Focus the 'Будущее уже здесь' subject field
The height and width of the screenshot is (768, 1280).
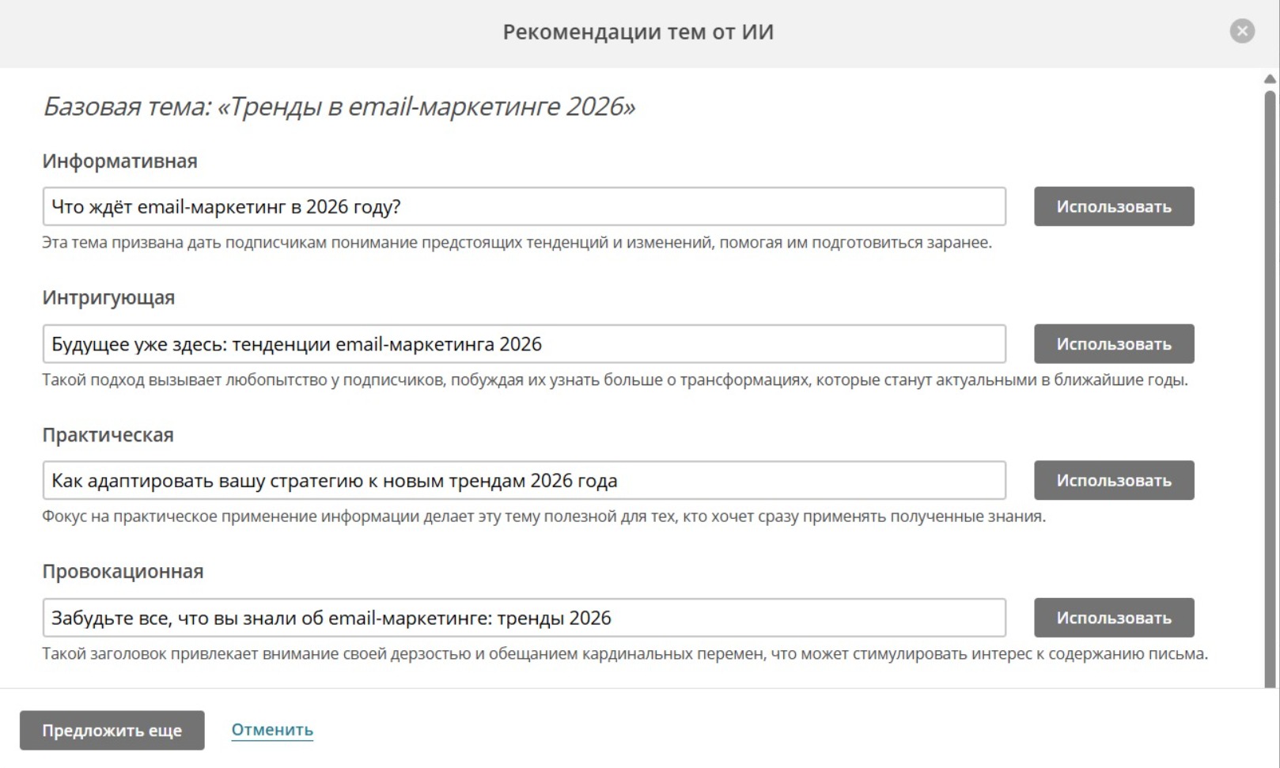tap(524, 344)
